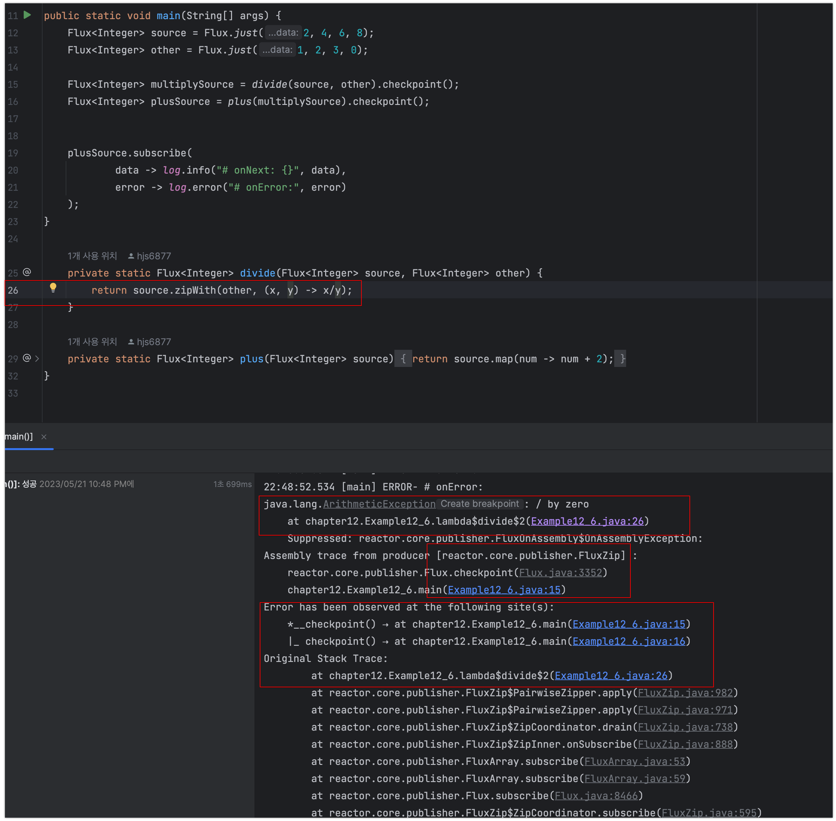Click the @ gutter icon beside divide method

[27, 272]
